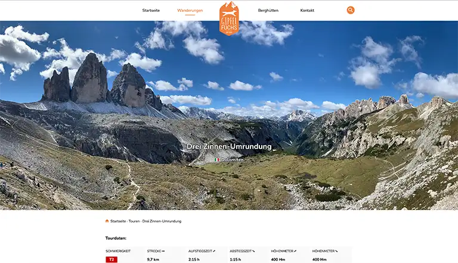458x263 pixels.
Task: Select the red T2 difficulty badge
Action: coord(112,259)
